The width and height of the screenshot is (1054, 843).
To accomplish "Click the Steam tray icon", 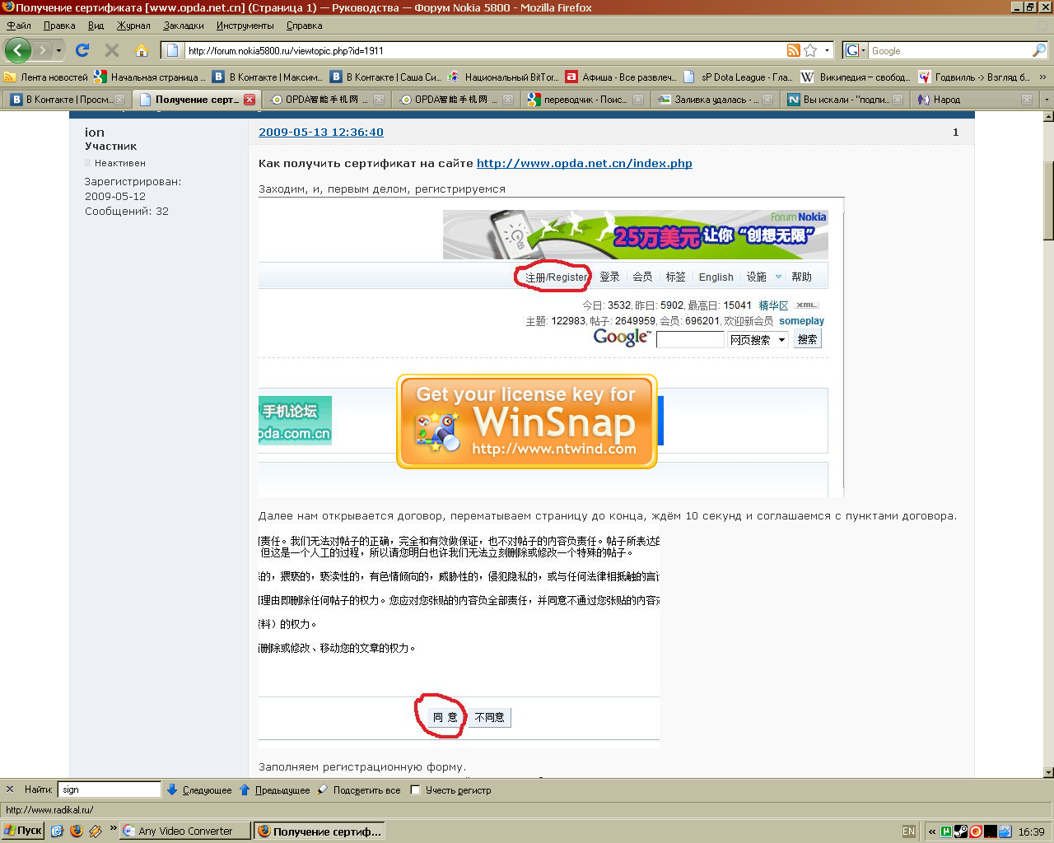I will click(x=961, y=831).
